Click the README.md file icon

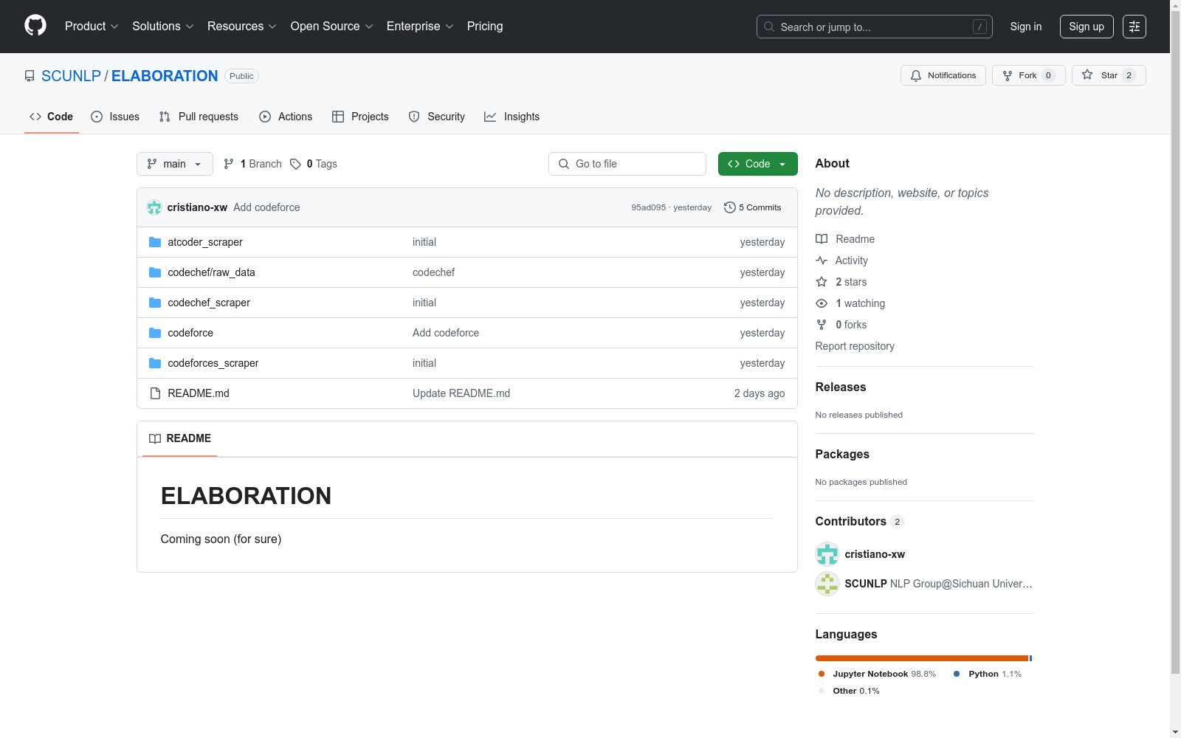click(x=155, y=393)
